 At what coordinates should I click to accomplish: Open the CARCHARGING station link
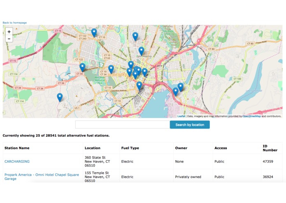coord(17,161)
